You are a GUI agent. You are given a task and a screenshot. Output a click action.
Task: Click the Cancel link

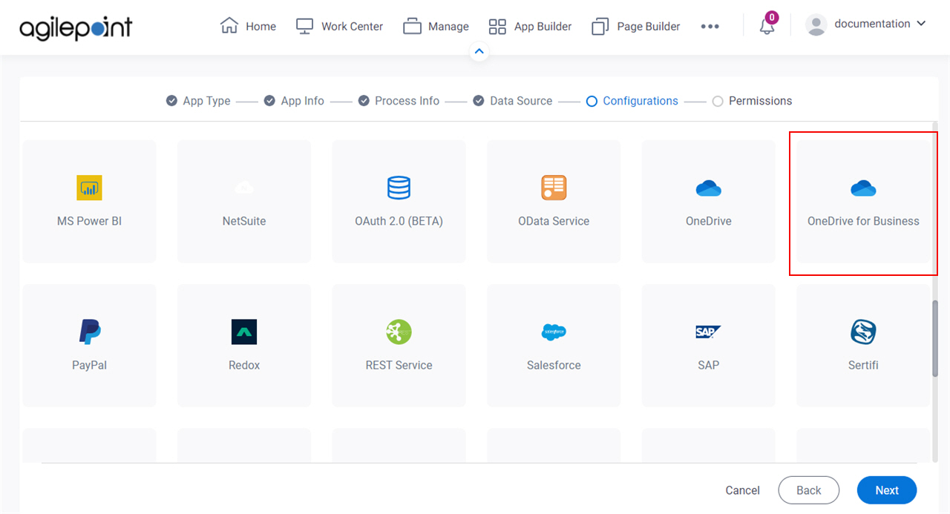[x=742, y=490]
